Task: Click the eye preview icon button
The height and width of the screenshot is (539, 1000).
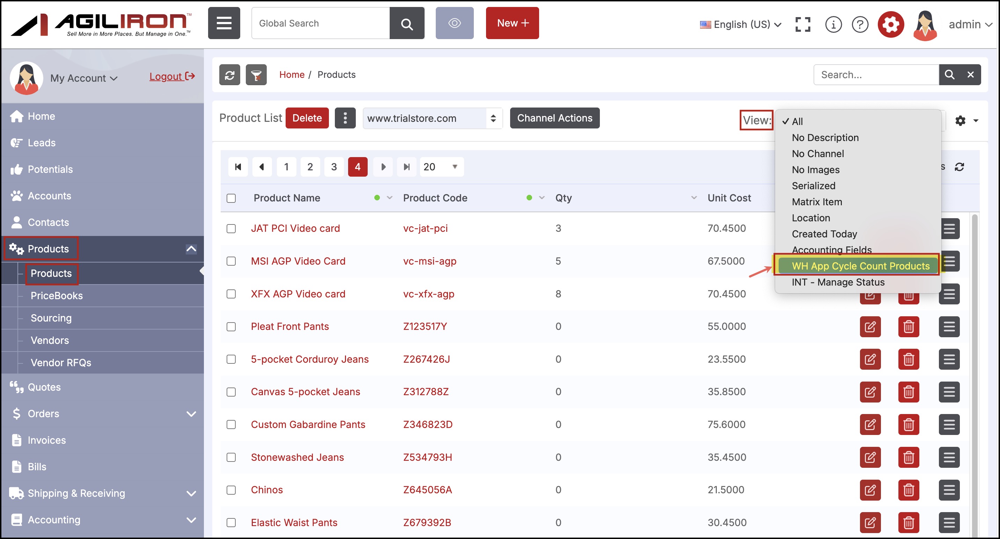Action: pyautogui.click(x=454, y=23)
